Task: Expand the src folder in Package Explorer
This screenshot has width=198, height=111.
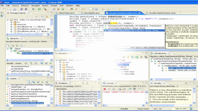Action: tap(11, 22)
